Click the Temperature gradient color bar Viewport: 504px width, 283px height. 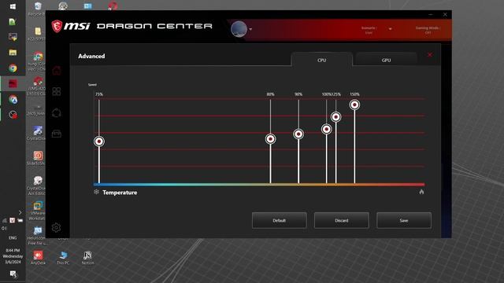(259, 185)
